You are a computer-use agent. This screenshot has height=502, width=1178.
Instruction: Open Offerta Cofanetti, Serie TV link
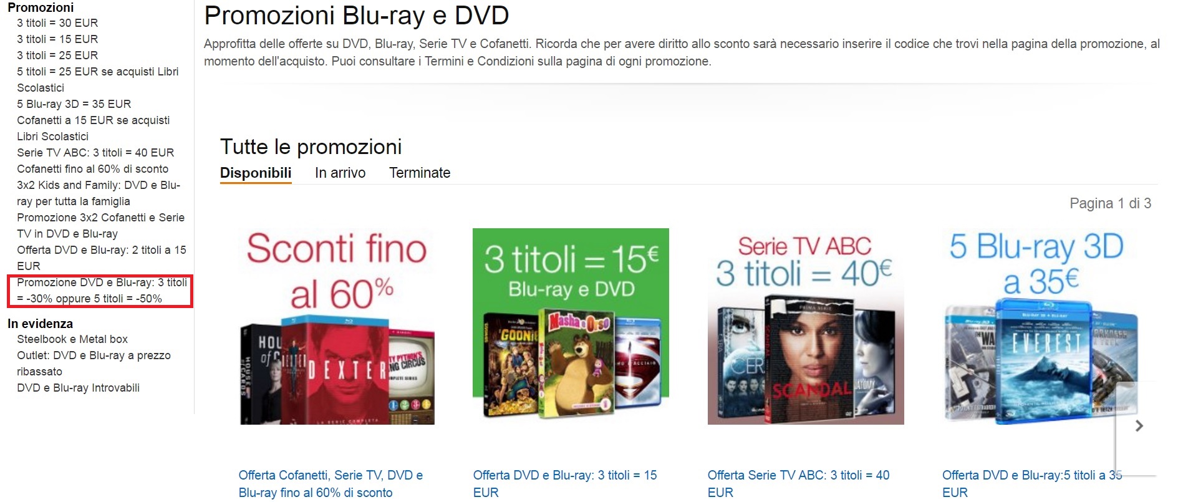331,484
